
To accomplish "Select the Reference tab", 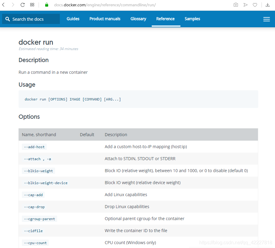I will (x=165, y=19).
